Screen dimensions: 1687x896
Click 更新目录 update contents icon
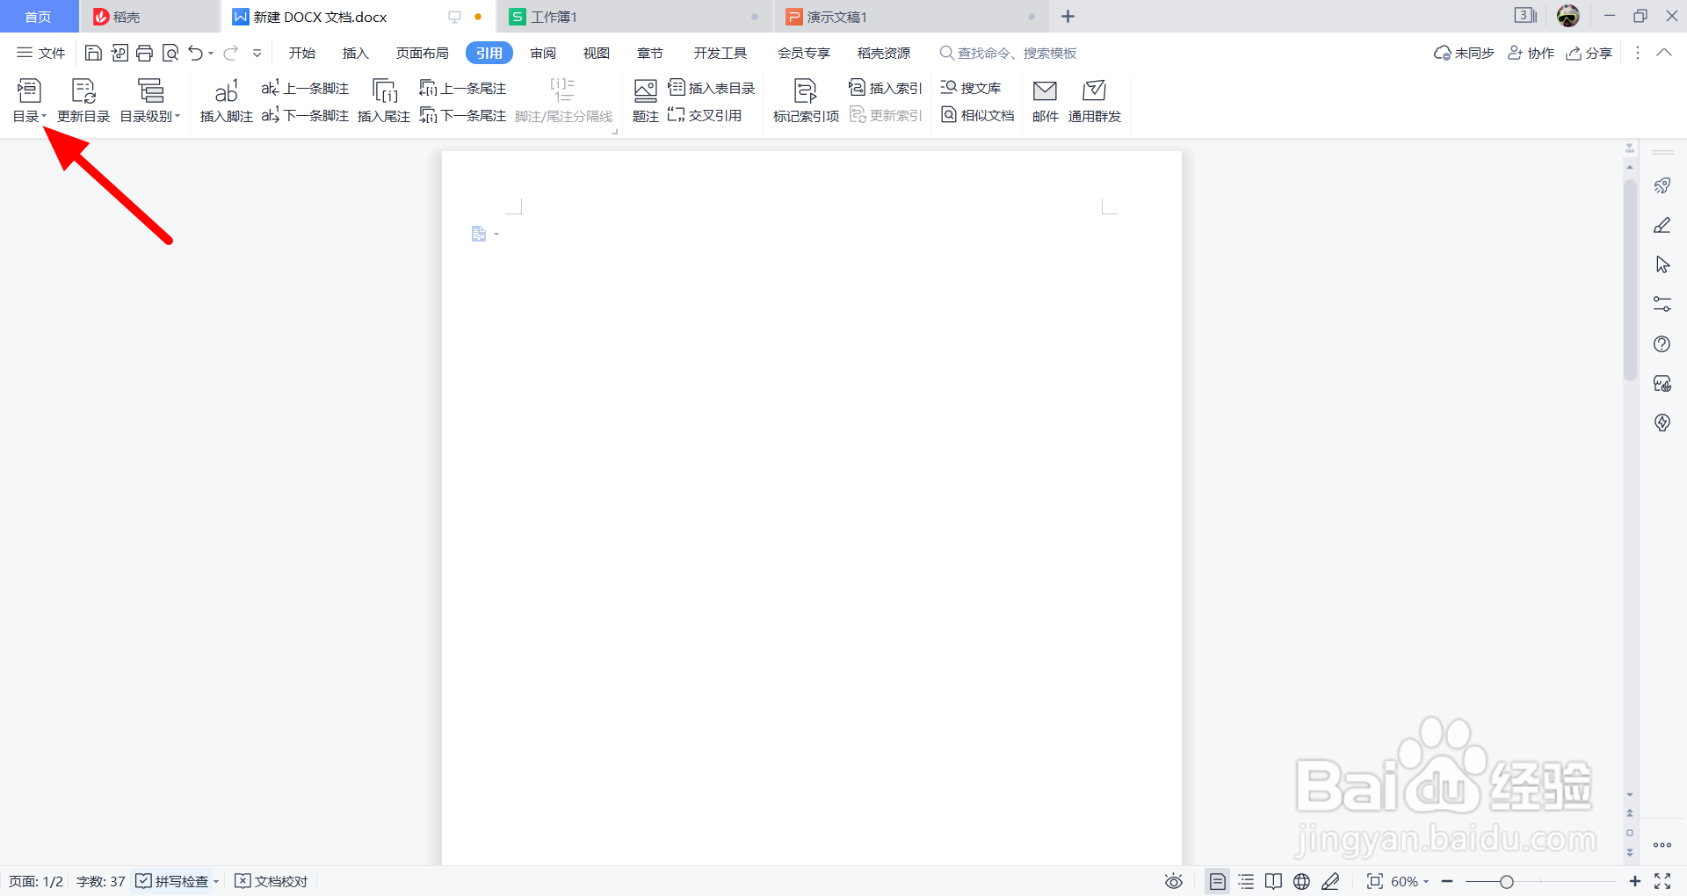click(x=83, y=101)
